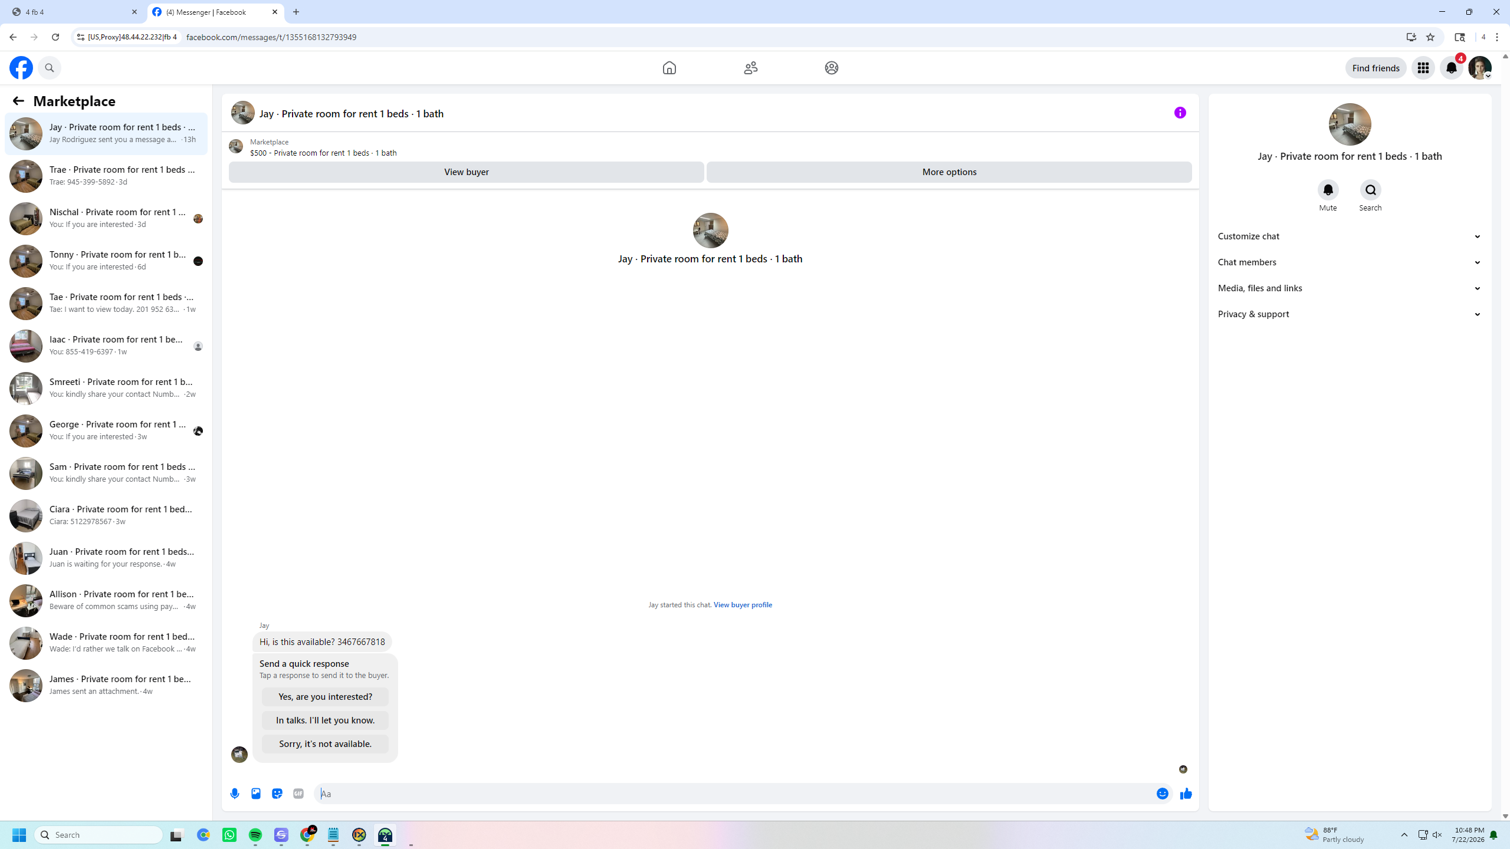This screenshot has height=849, width=1510.
Task: Click the View buyer button
Action: pyautogui.click(x=466, y=172)
